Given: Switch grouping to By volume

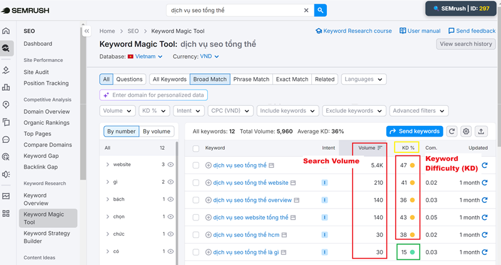Looking at the screenshot, I should click(157, 131).
